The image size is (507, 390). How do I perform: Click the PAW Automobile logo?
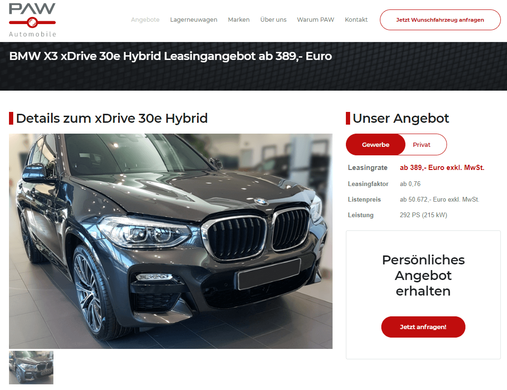[32, 20]
